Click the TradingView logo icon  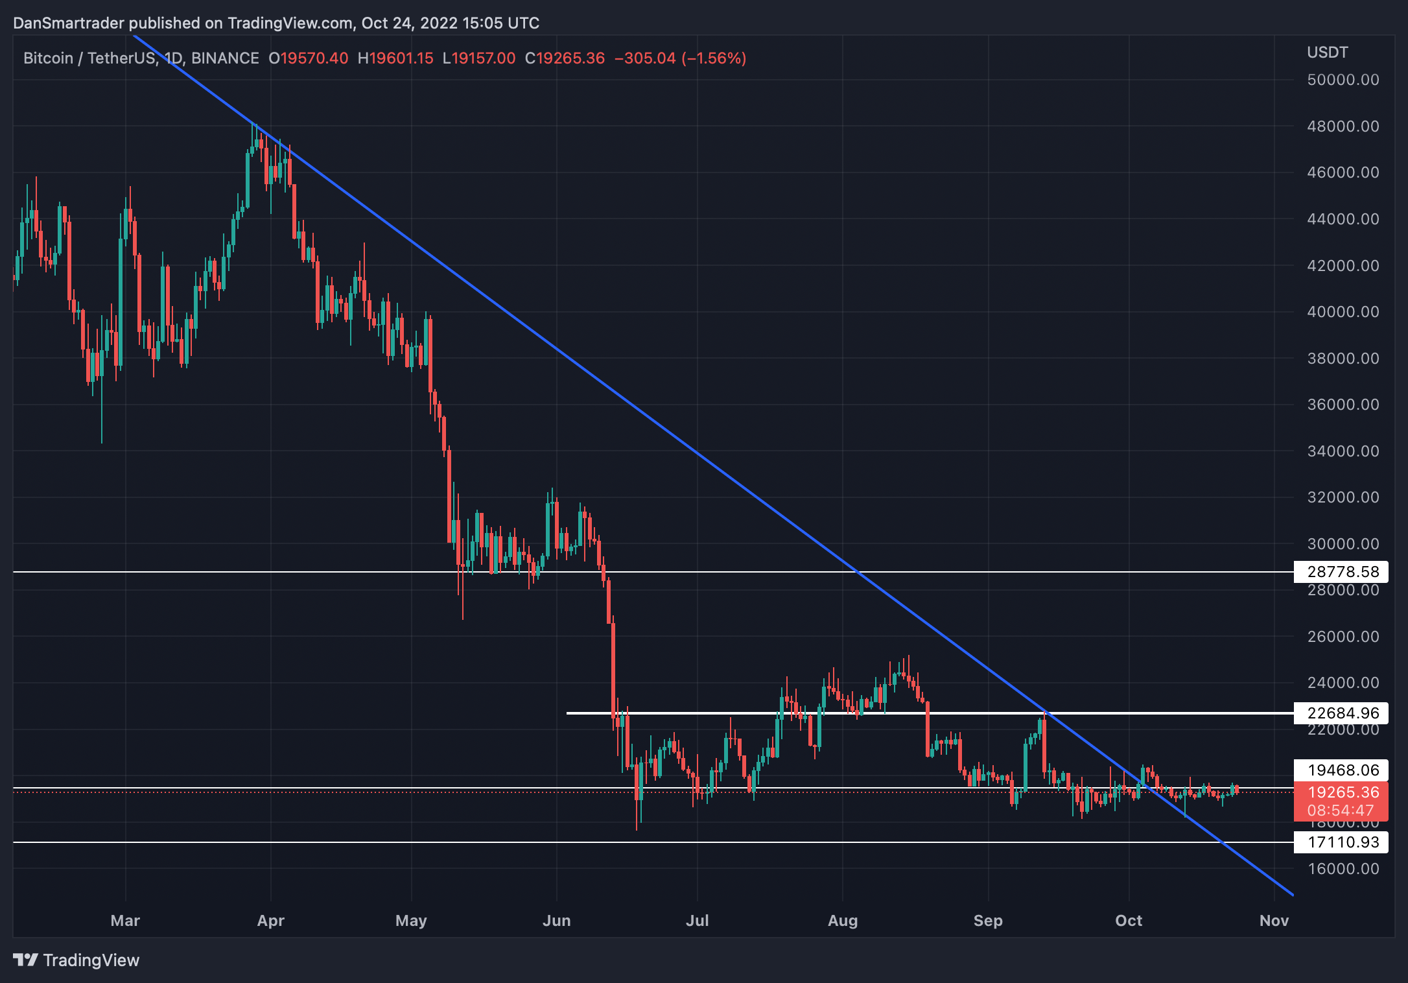click(x=26, y=960)
